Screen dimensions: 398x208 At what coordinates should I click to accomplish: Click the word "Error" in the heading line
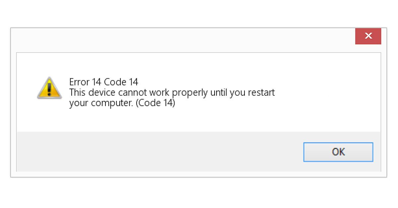[x=79, y=82]
